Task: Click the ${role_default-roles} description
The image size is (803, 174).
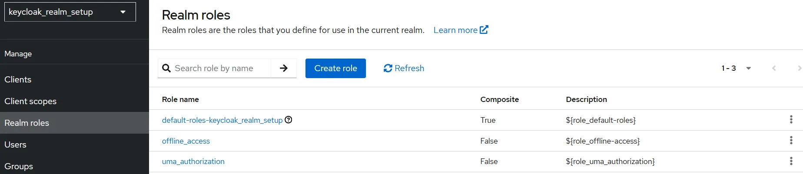Action: click(x=601, y=120)
